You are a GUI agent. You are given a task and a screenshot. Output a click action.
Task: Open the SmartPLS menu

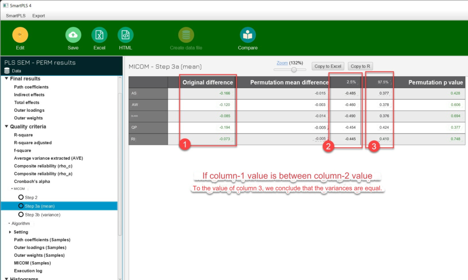tap(15, 16)
